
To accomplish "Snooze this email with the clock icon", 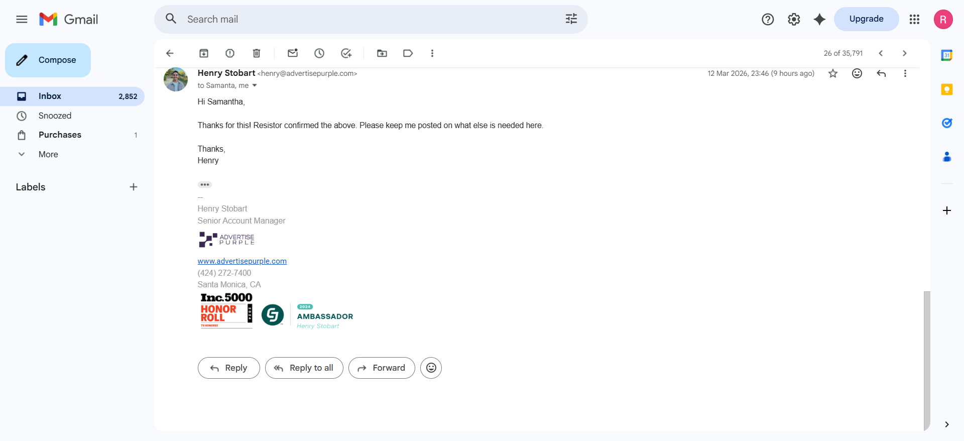I will coord(319,53).
